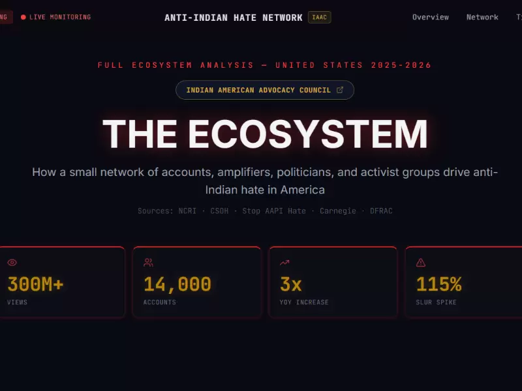Click the eye icon in the Views card

12,263
